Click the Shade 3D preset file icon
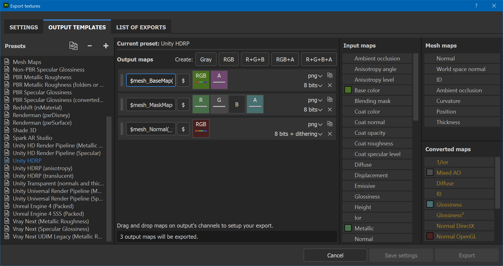The width and height of the screenshot is (503, 266). [x=7, y=130]
